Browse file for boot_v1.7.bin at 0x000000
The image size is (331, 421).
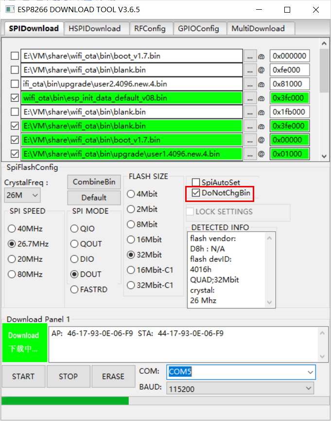pos(250,56)
